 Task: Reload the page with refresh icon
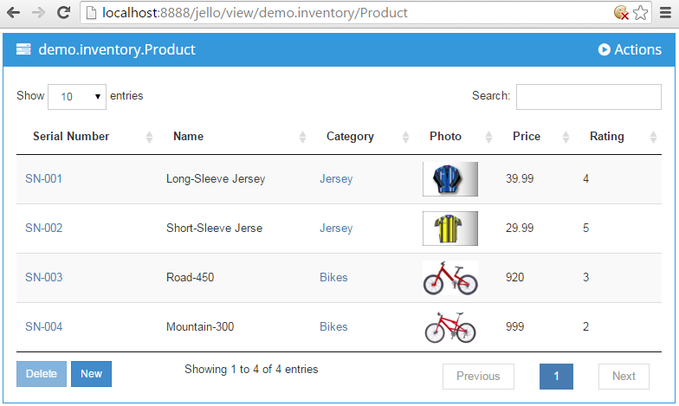point(64,12)
